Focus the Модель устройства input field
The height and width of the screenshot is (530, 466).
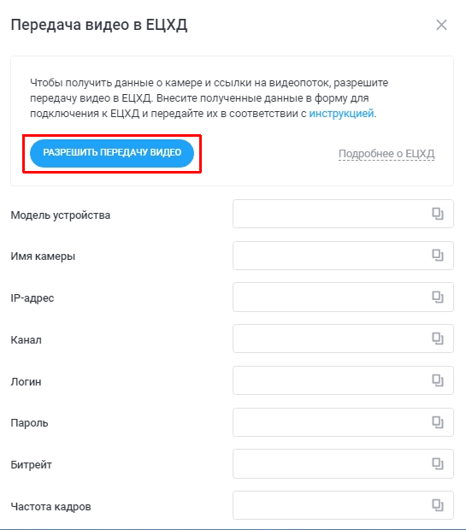pyautogui.click(x=343, y=214)
